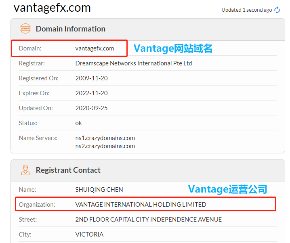Select the expiry date 2022-11-20
This screenshot has height=243, width=290.
point(91,93)
